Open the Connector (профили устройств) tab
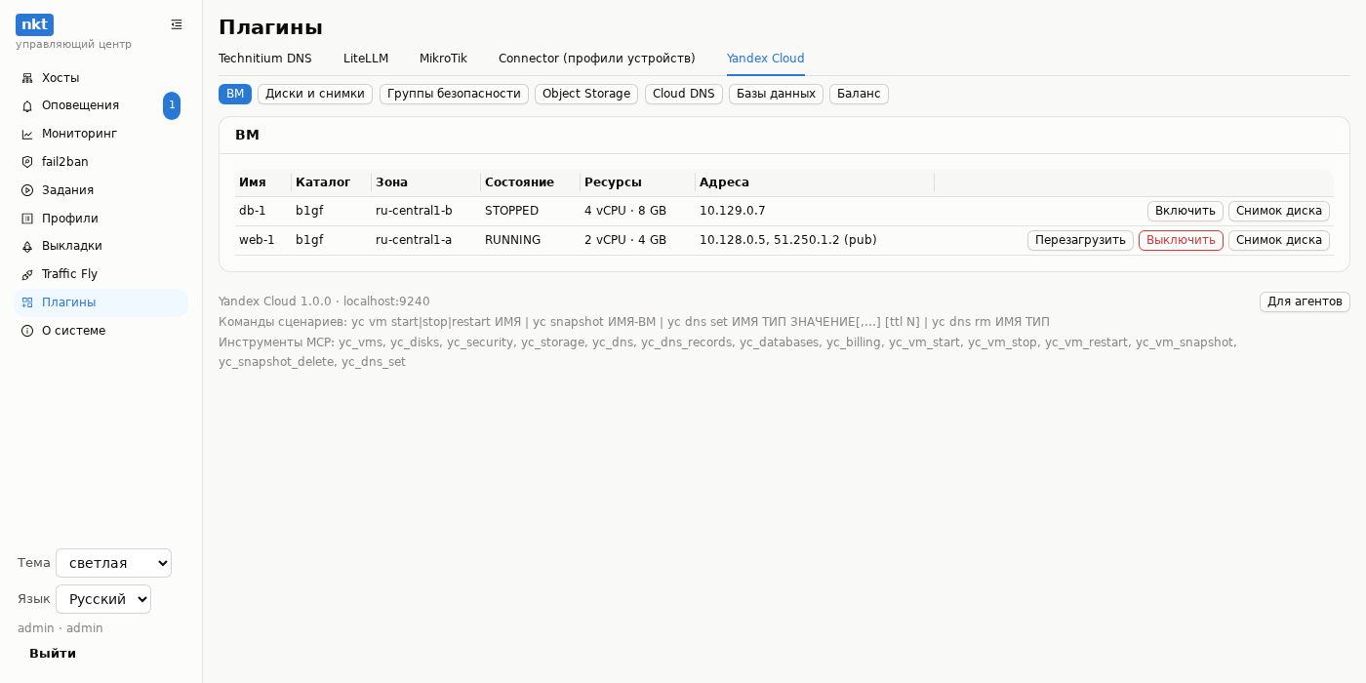Viewport: 1366px width, 683px height. click(x=597, y=59)
